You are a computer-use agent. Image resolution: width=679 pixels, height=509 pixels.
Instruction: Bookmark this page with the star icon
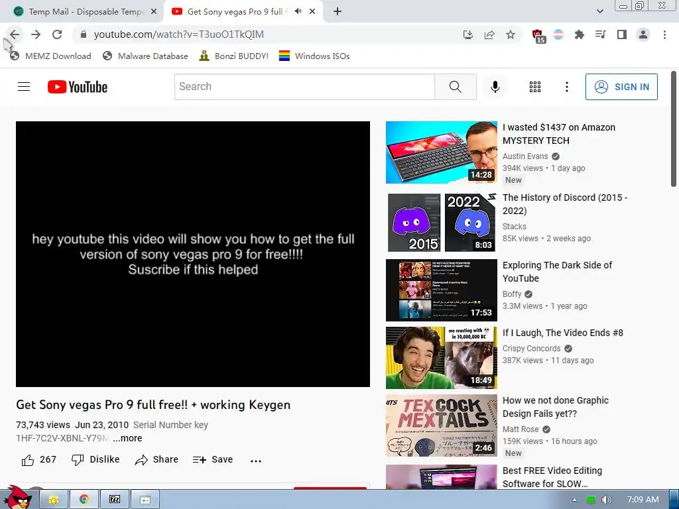pyautogui.click(x=511, y=34)
